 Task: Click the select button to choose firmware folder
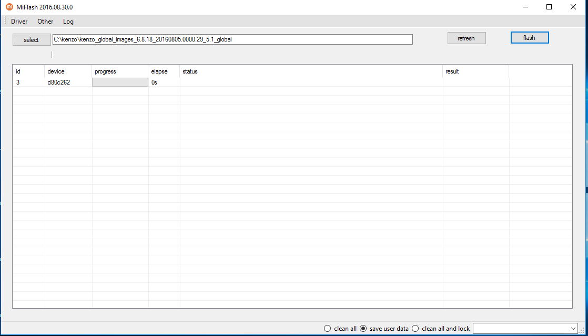pyautogui.click(x=32, y=40)
